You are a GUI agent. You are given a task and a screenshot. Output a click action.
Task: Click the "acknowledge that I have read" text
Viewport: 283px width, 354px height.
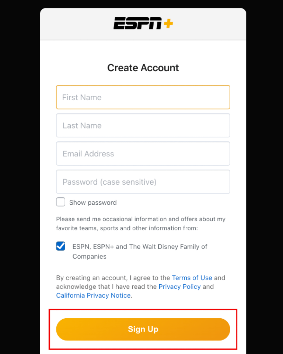coord(107,287)
